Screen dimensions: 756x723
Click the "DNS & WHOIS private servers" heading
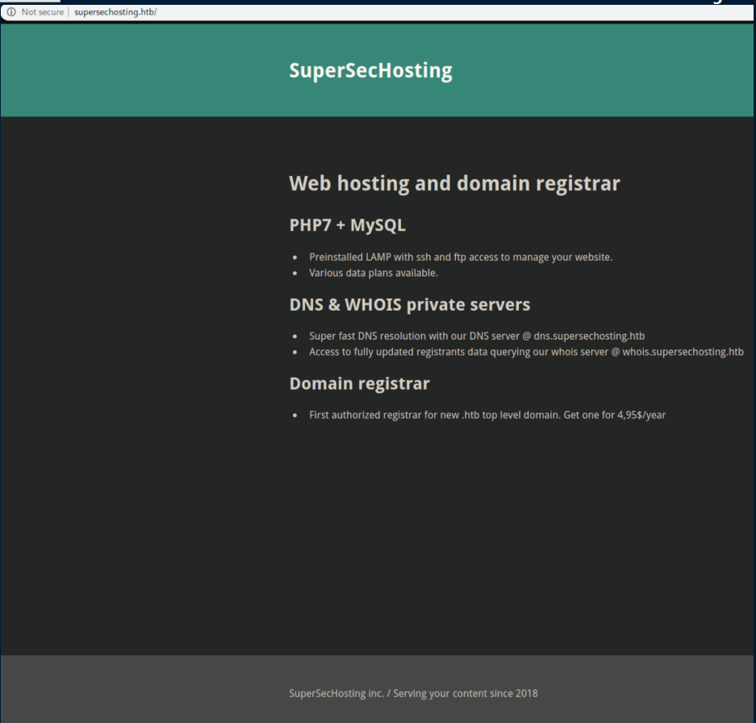point(409,305)
